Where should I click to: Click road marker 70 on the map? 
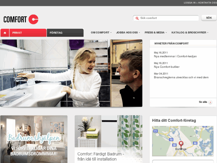pos(171,140)
